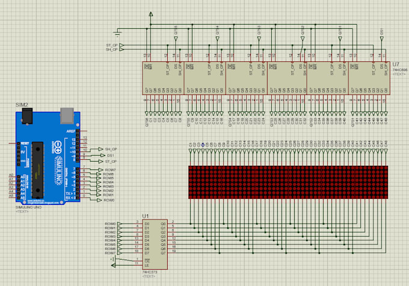Click the SIM2 reference label

tap(22, 105)
